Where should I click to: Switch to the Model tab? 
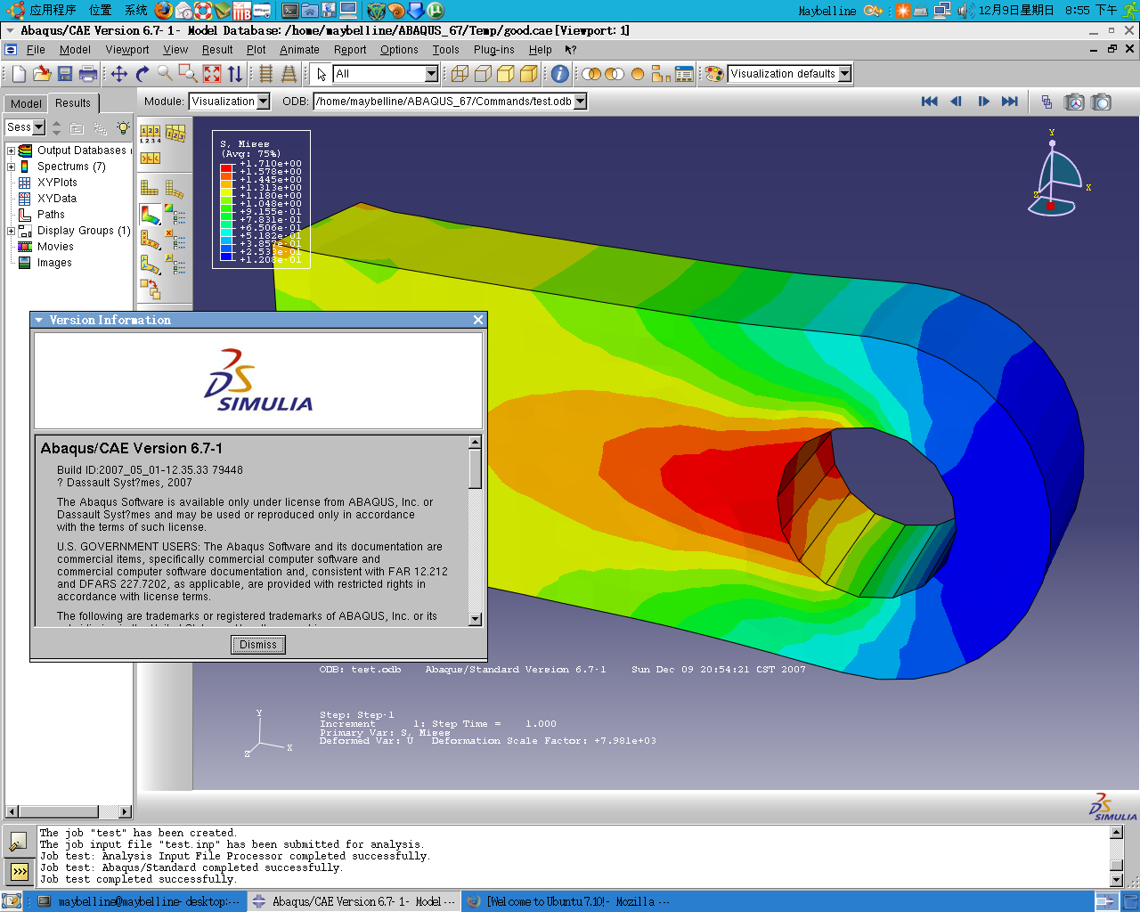point(26,103)
